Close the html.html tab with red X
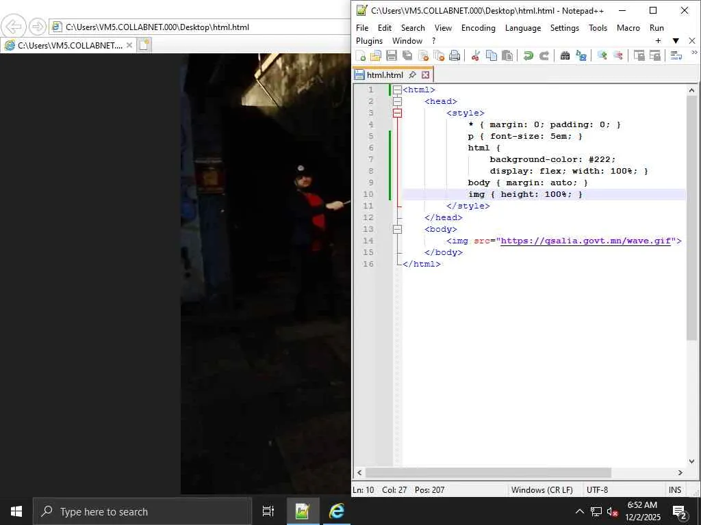This screenshot has width=701, height=525. click(x=425, y=75)
